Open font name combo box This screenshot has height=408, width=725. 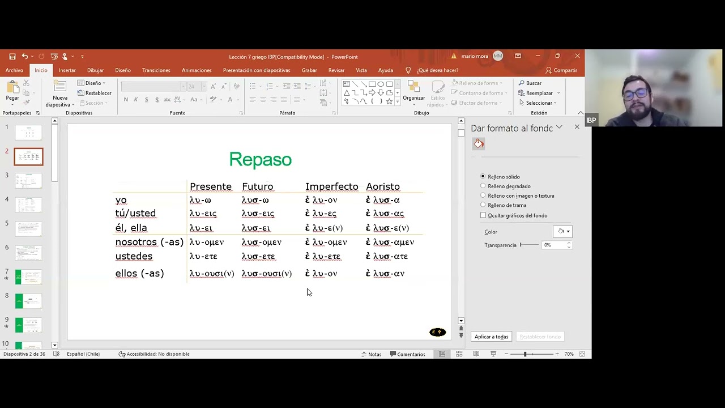pyautogui.click(x=153, y=86)
